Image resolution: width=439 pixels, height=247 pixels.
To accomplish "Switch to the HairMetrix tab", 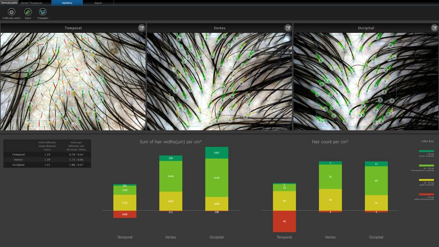I will (67, 3).
